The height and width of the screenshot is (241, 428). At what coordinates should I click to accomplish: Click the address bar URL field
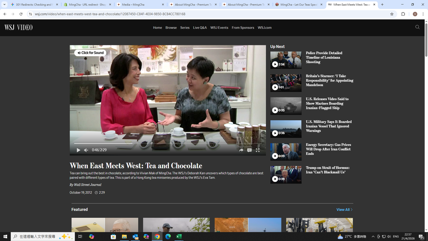point(207,14)
